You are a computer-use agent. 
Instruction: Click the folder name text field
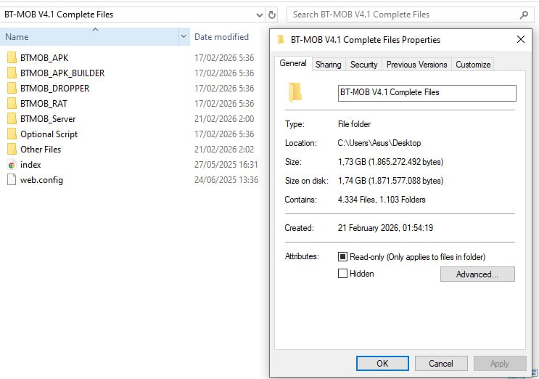tap(427, 92)
